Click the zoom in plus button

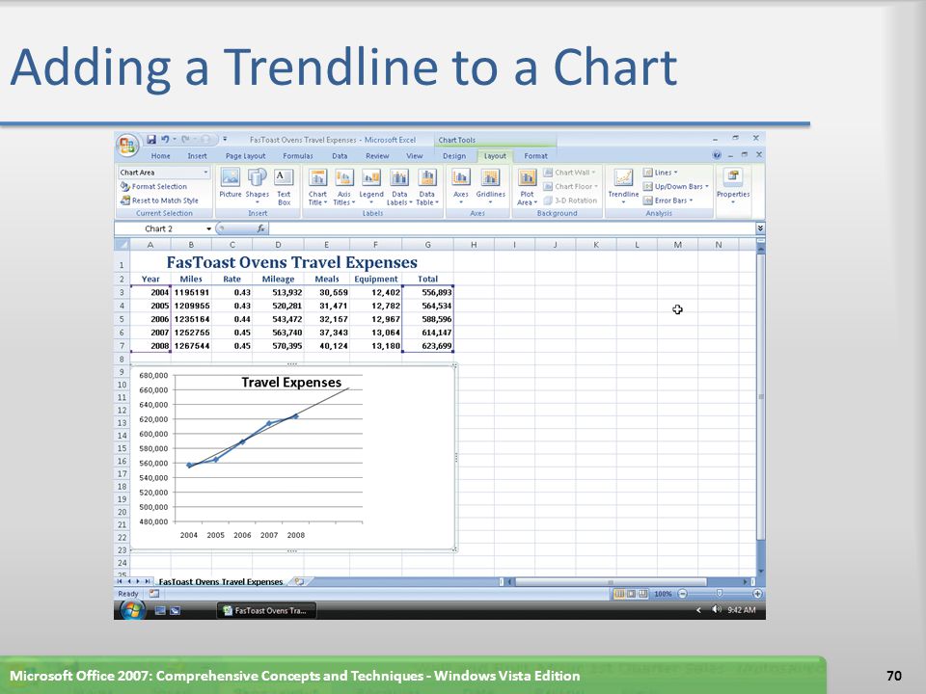click(757, 594)
